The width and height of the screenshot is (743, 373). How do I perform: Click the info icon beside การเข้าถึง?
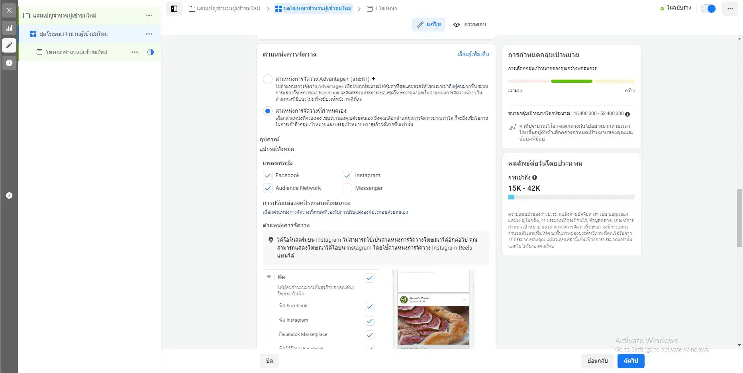pyautogui.click(x=535, y=178)
